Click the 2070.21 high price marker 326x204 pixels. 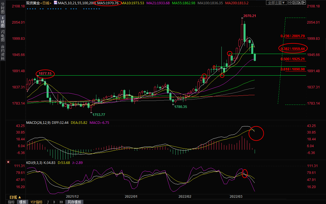[249, 16]
